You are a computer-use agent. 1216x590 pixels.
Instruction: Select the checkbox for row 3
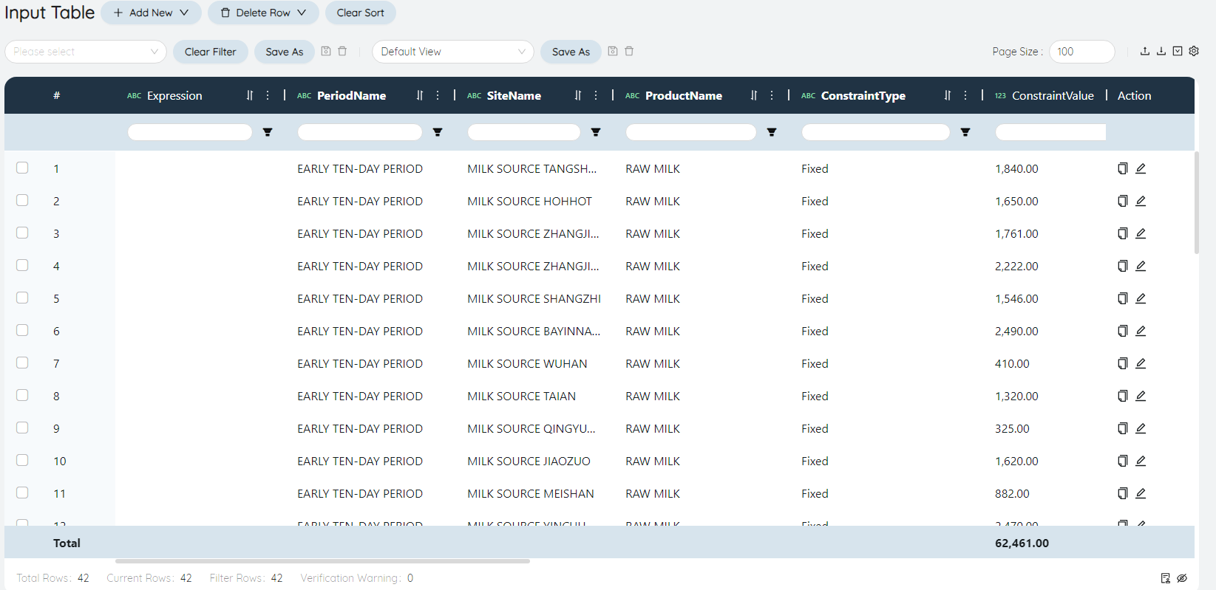click(x=22, y=233)
